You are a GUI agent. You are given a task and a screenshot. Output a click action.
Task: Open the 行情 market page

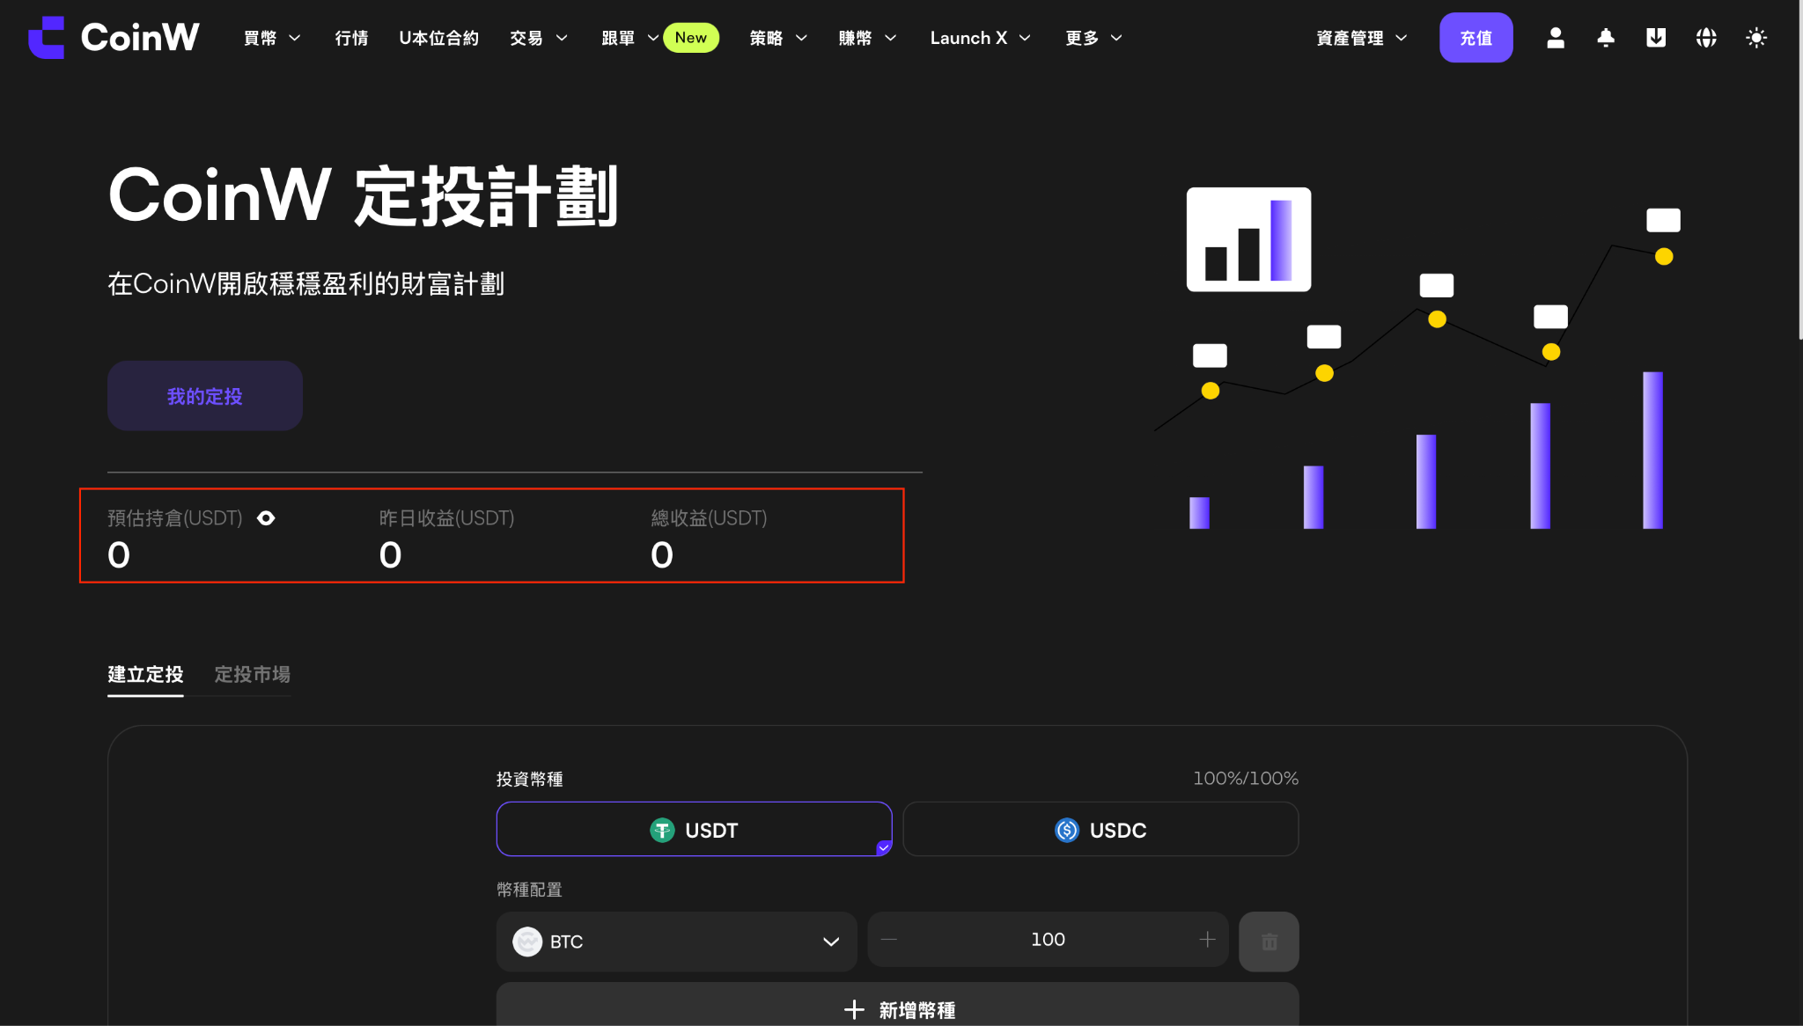point(351,38)
